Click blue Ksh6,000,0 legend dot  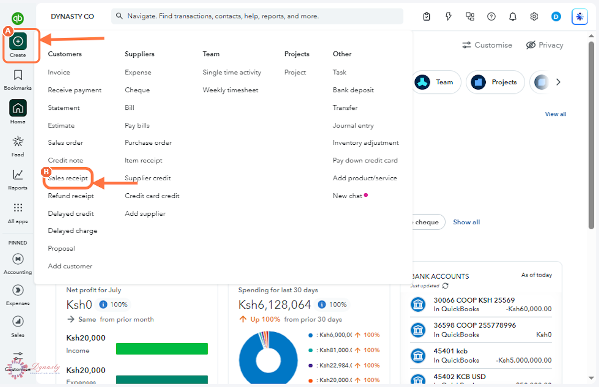(310, 335)
